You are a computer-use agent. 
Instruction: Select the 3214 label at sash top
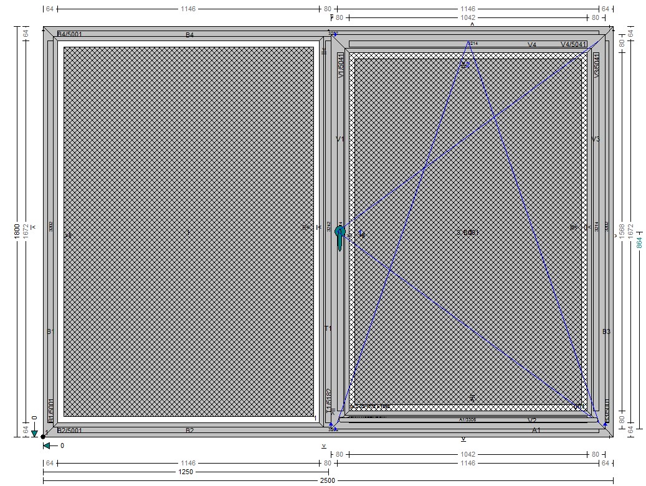473,43
